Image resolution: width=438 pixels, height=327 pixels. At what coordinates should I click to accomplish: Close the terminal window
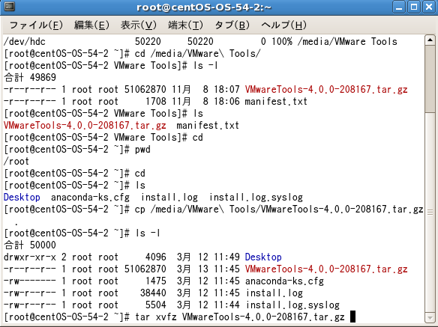(429, 7)
